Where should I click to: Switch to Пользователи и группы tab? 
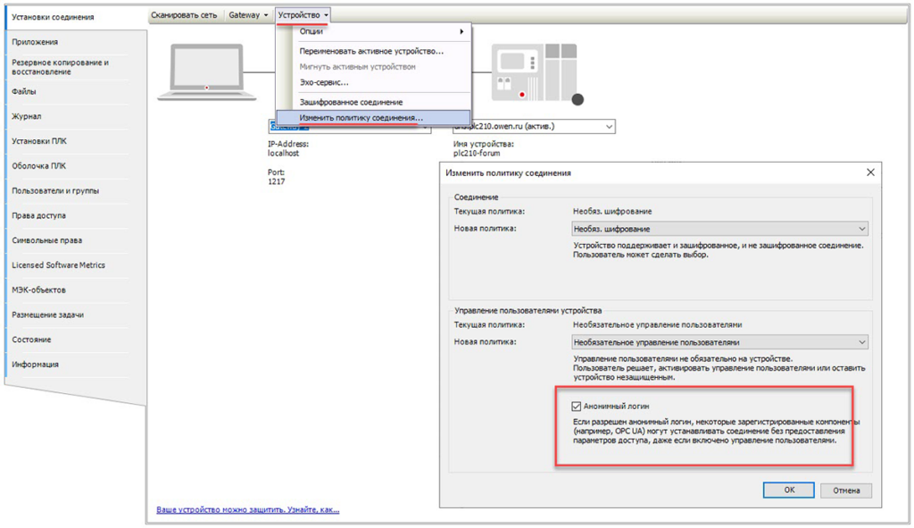[x=55, y=190]
